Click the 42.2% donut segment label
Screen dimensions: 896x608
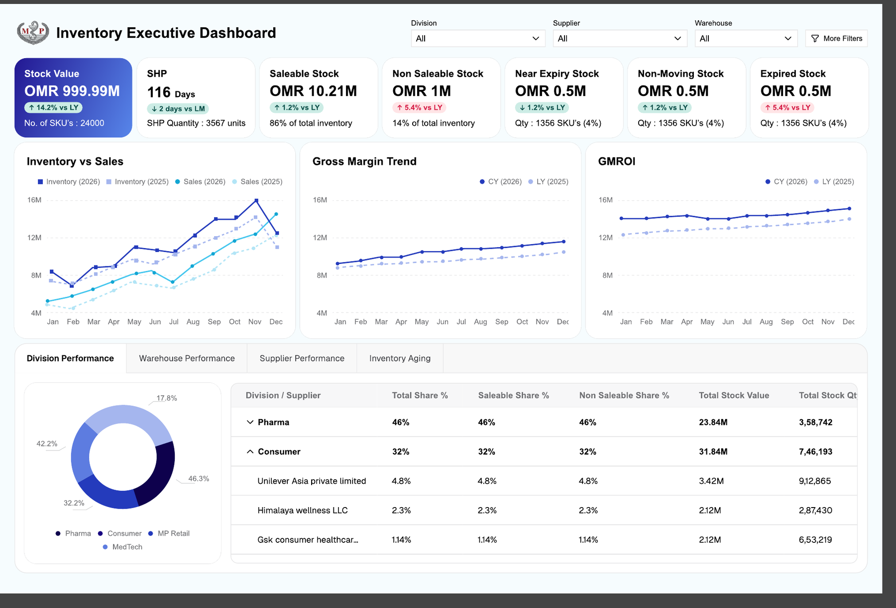(47, 444)
